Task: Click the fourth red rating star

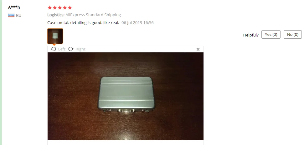Action: [65, 7]
